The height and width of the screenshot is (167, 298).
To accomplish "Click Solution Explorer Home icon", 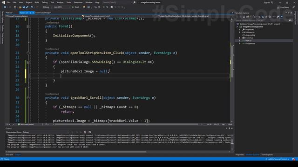I will pos(244,17).
